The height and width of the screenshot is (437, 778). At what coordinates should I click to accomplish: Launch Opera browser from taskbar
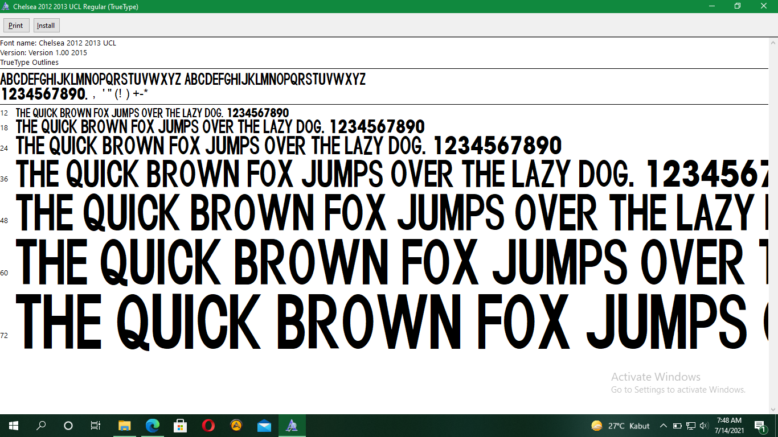(x=208, y=426)
